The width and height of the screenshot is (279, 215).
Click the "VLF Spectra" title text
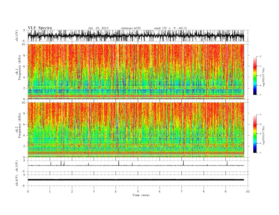click(40, 28)
